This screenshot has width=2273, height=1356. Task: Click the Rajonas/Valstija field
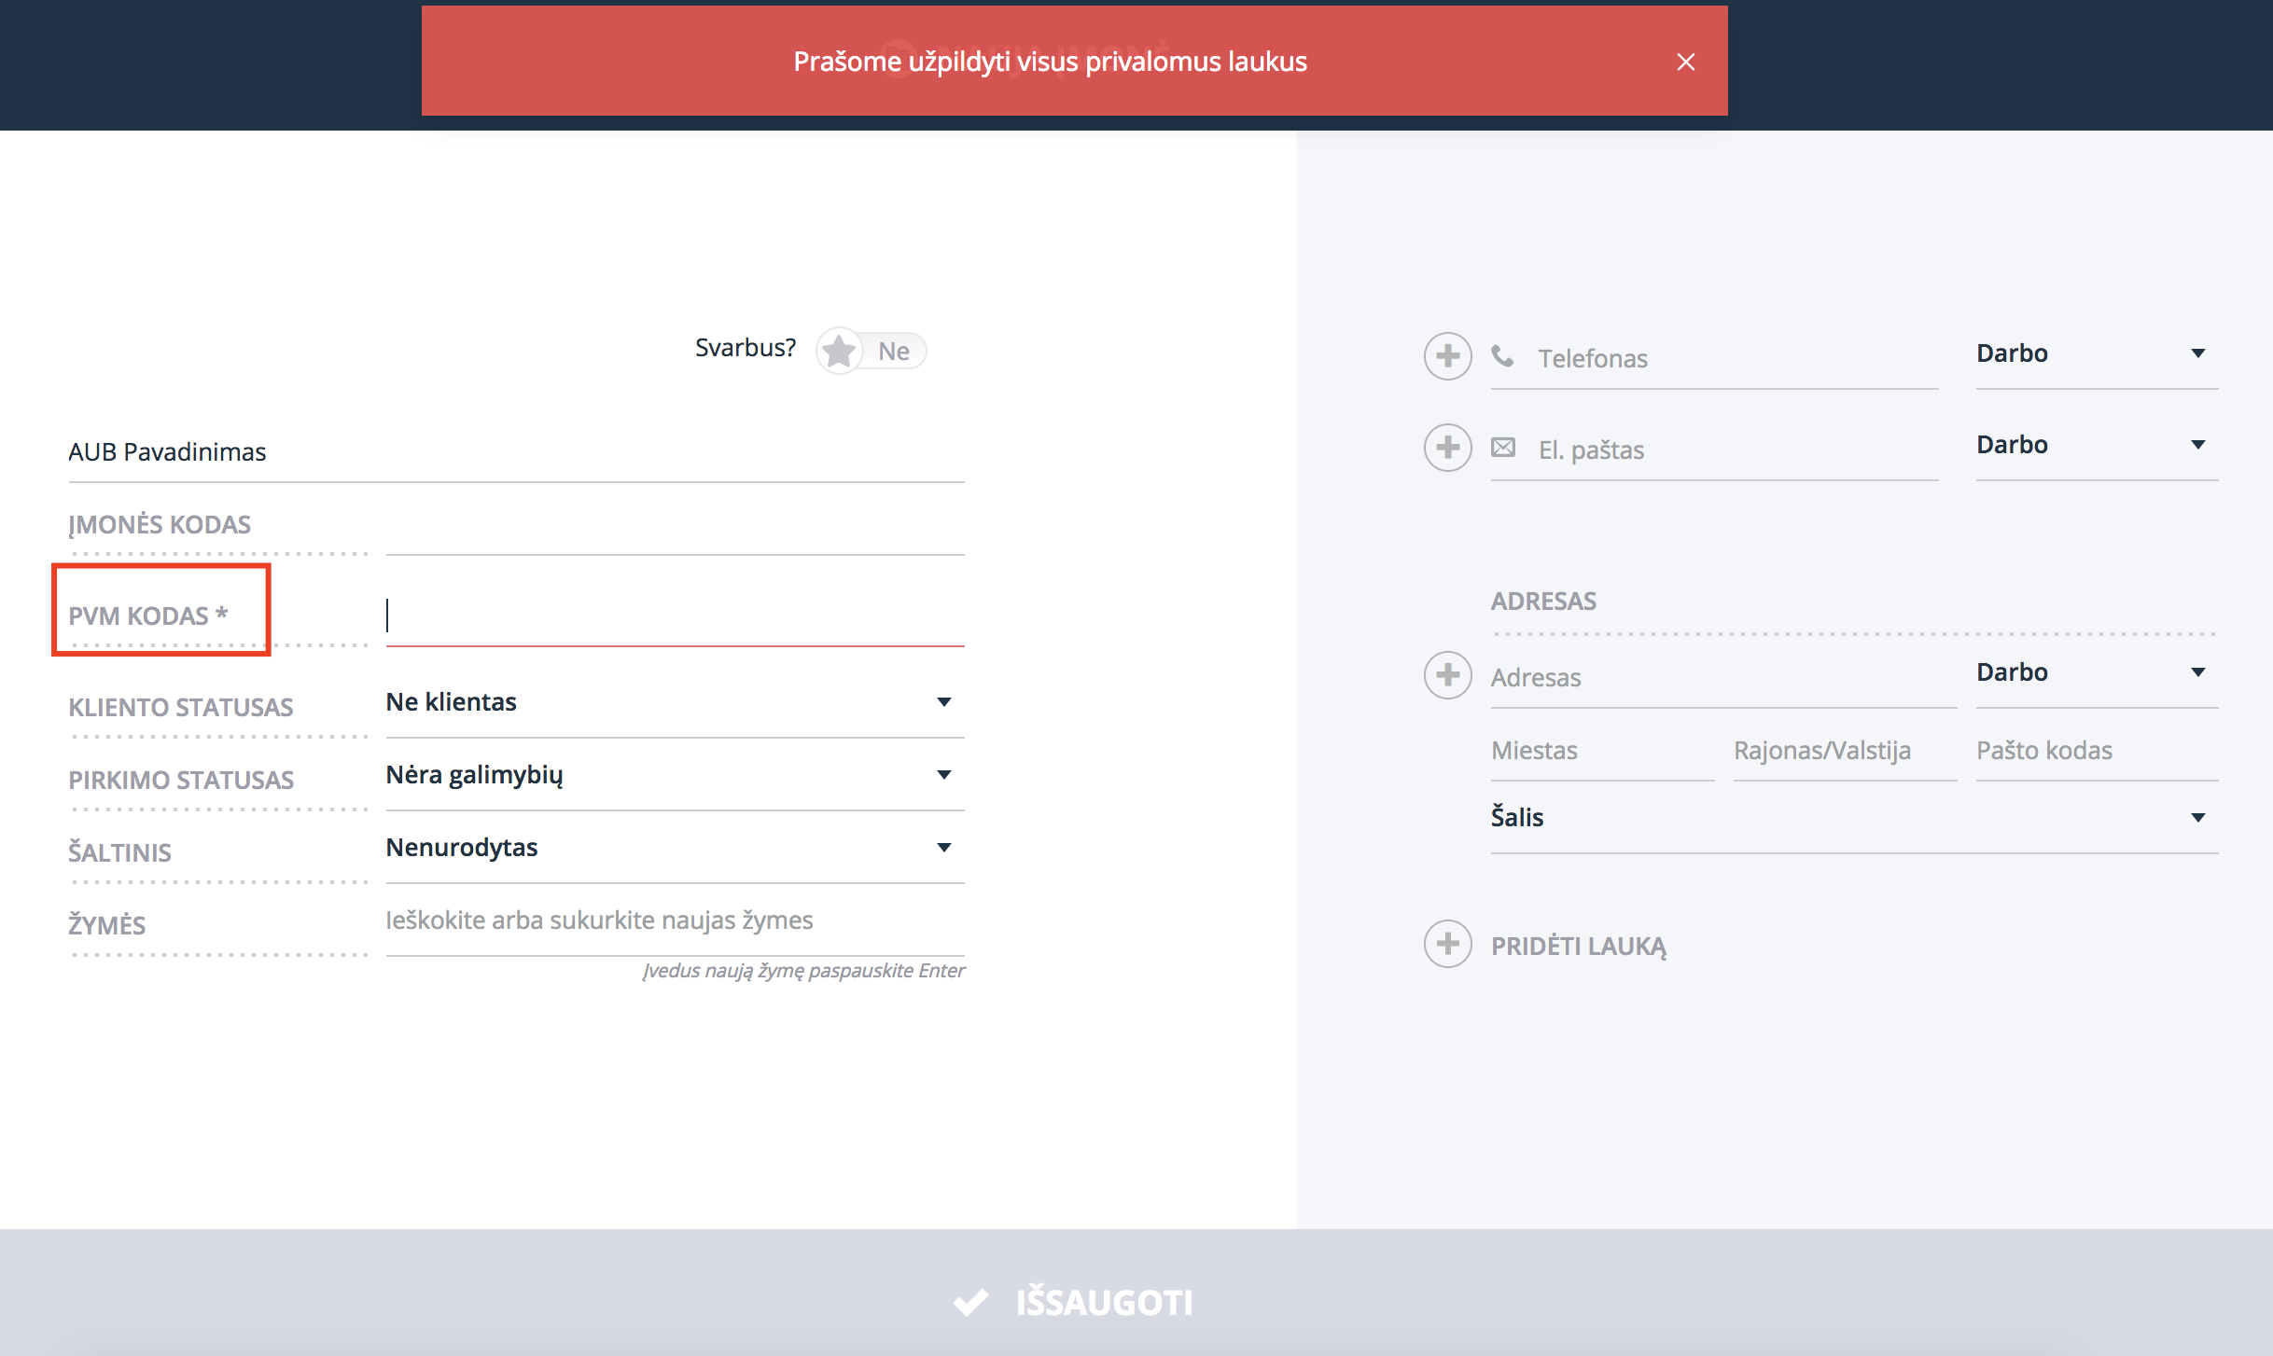point(1845,751)
